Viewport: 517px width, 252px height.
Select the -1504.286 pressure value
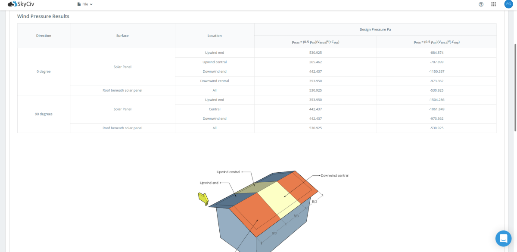(436, 100)
